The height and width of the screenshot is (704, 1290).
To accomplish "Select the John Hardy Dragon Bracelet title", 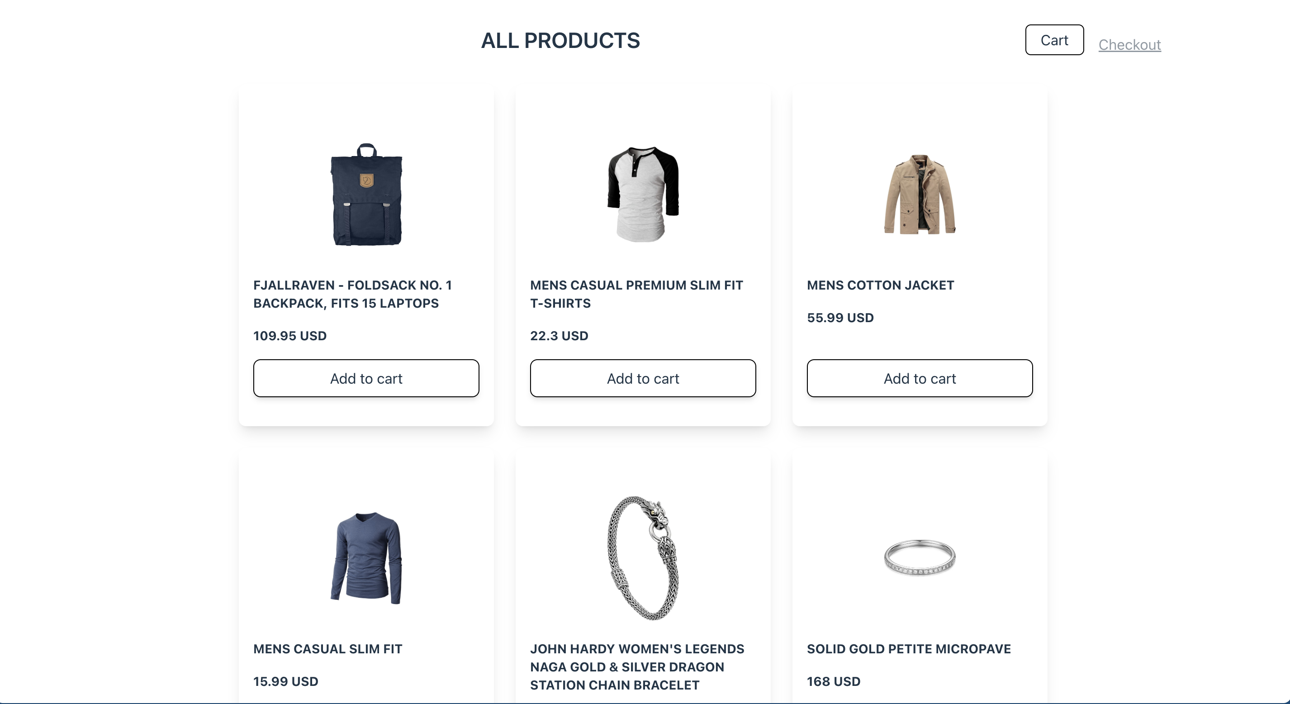I will [637, 667].
